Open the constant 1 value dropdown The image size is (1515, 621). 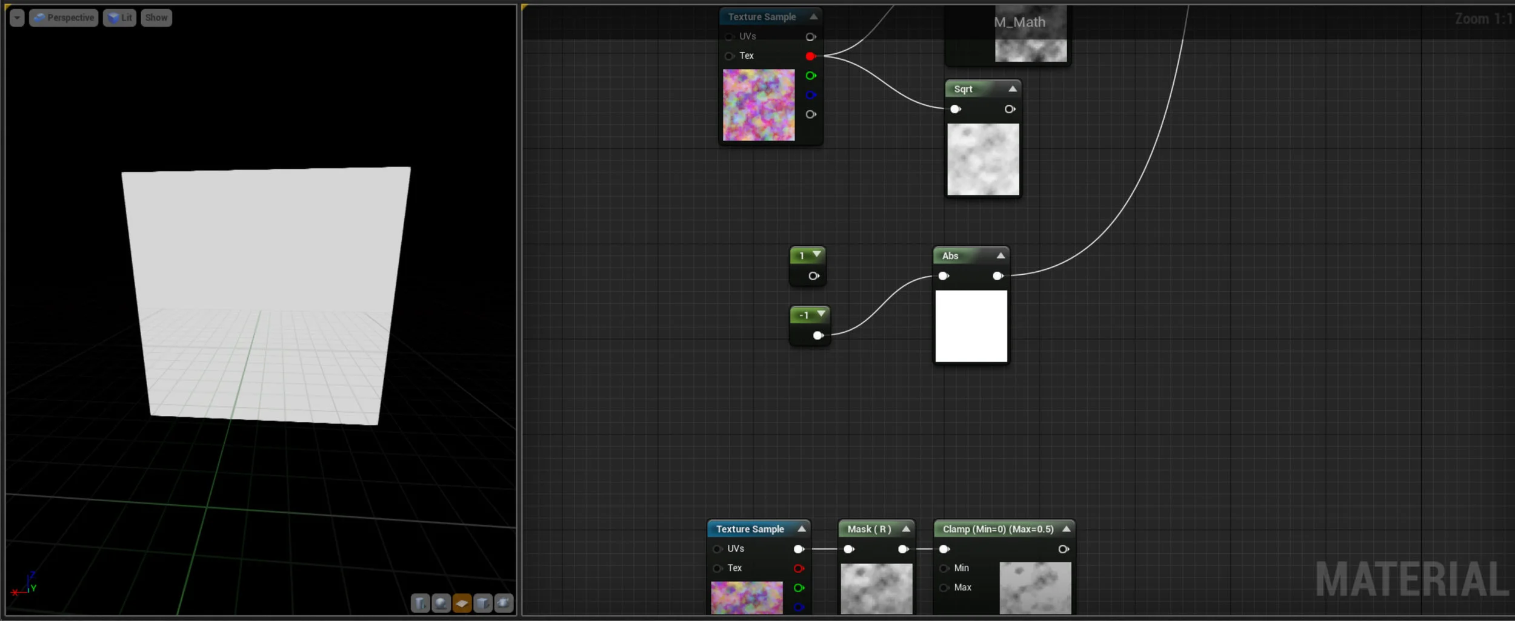(x=816, y=255)
